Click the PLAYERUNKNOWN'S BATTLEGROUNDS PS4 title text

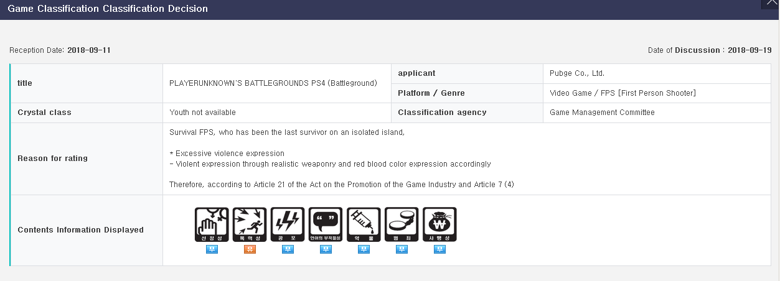(273, 83)
